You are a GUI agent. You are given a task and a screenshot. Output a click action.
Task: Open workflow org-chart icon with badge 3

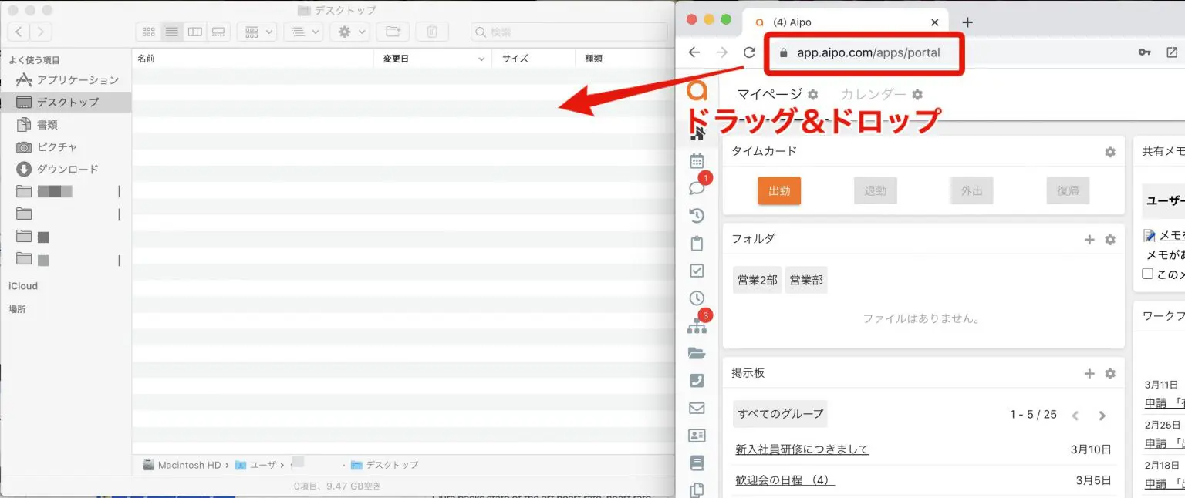click(x=697, y=325)
